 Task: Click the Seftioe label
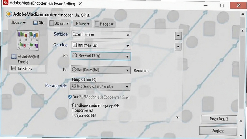point(61,34)
